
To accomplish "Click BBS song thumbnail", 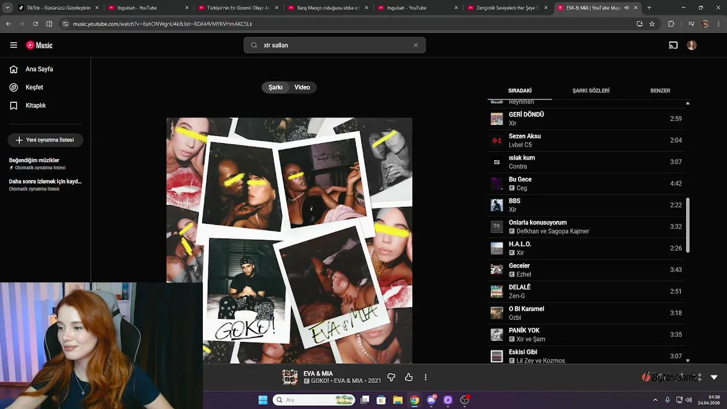I will pyautogui.click(x=497, y=205).
